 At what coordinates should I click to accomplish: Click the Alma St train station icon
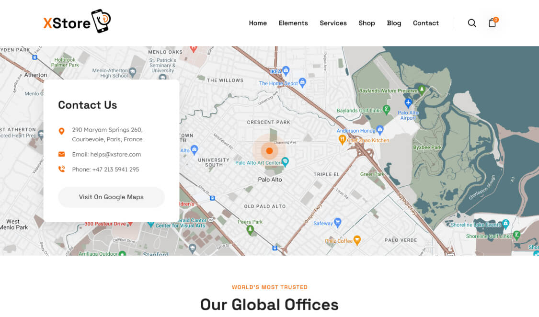212,198
